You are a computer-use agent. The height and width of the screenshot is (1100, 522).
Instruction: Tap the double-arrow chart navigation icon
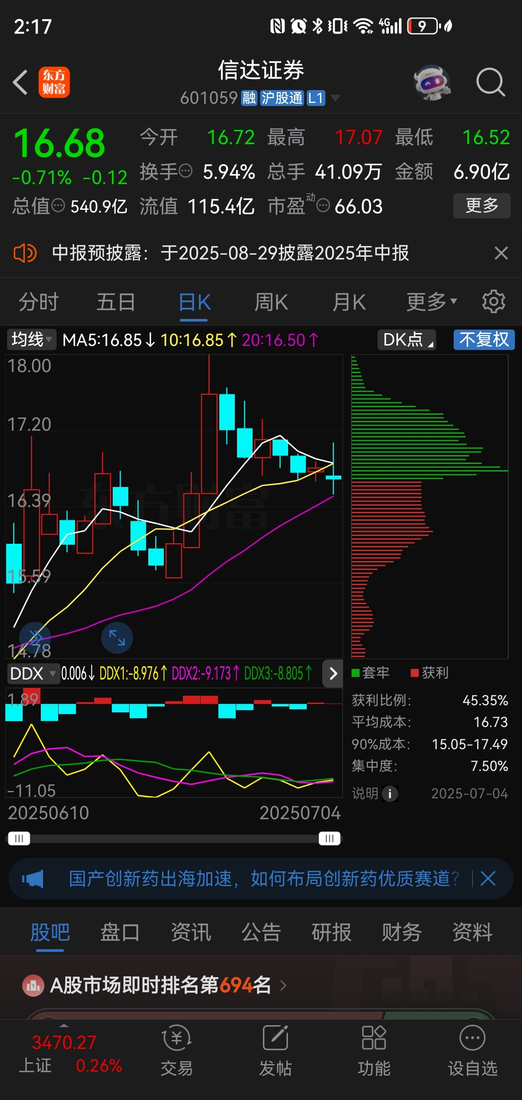(x=35, y=638)
